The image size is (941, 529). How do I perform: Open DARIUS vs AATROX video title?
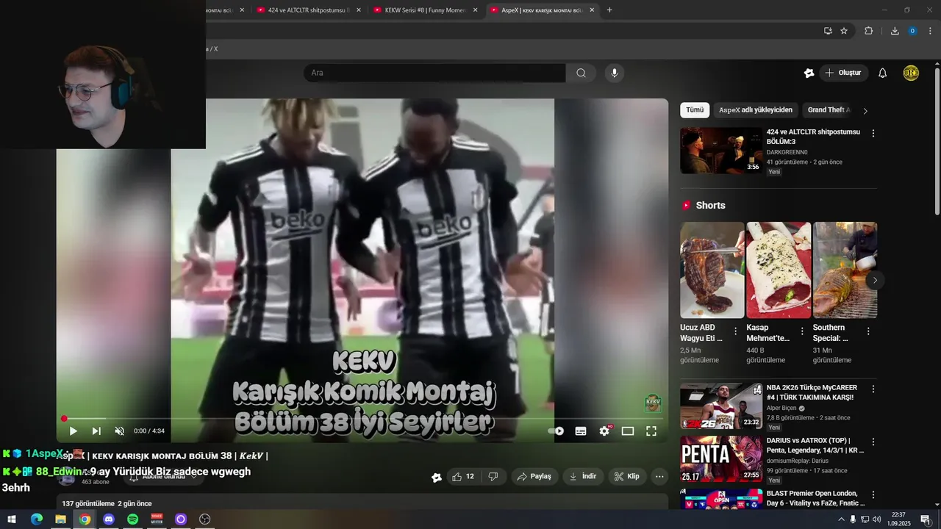point(815,445)
